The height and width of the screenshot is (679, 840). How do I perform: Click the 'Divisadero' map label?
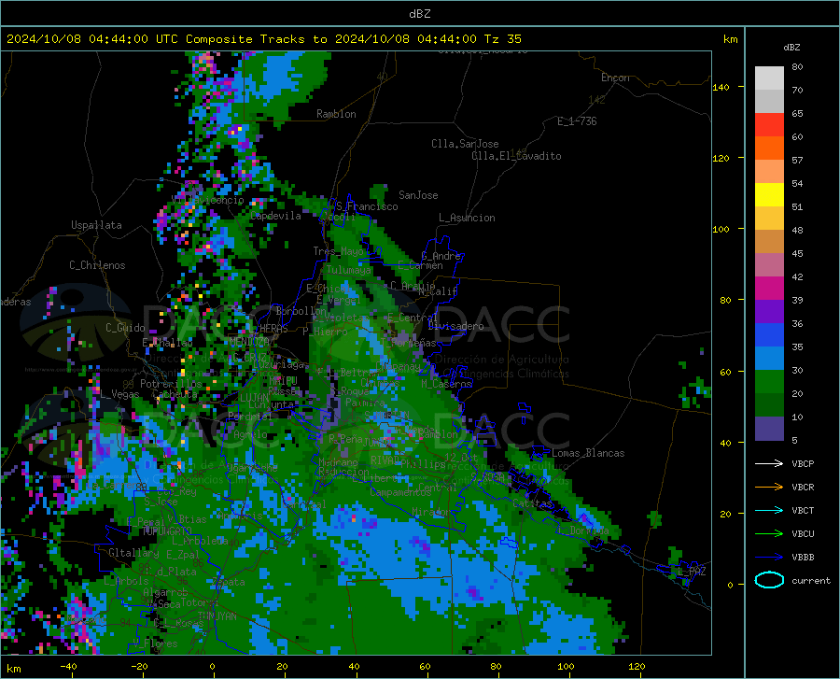[455, 326]
